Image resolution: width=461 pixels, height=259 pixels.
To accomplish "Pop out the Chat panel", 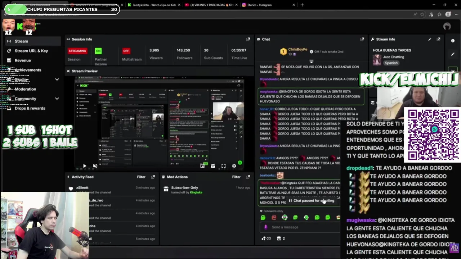I will coord(362,39).
